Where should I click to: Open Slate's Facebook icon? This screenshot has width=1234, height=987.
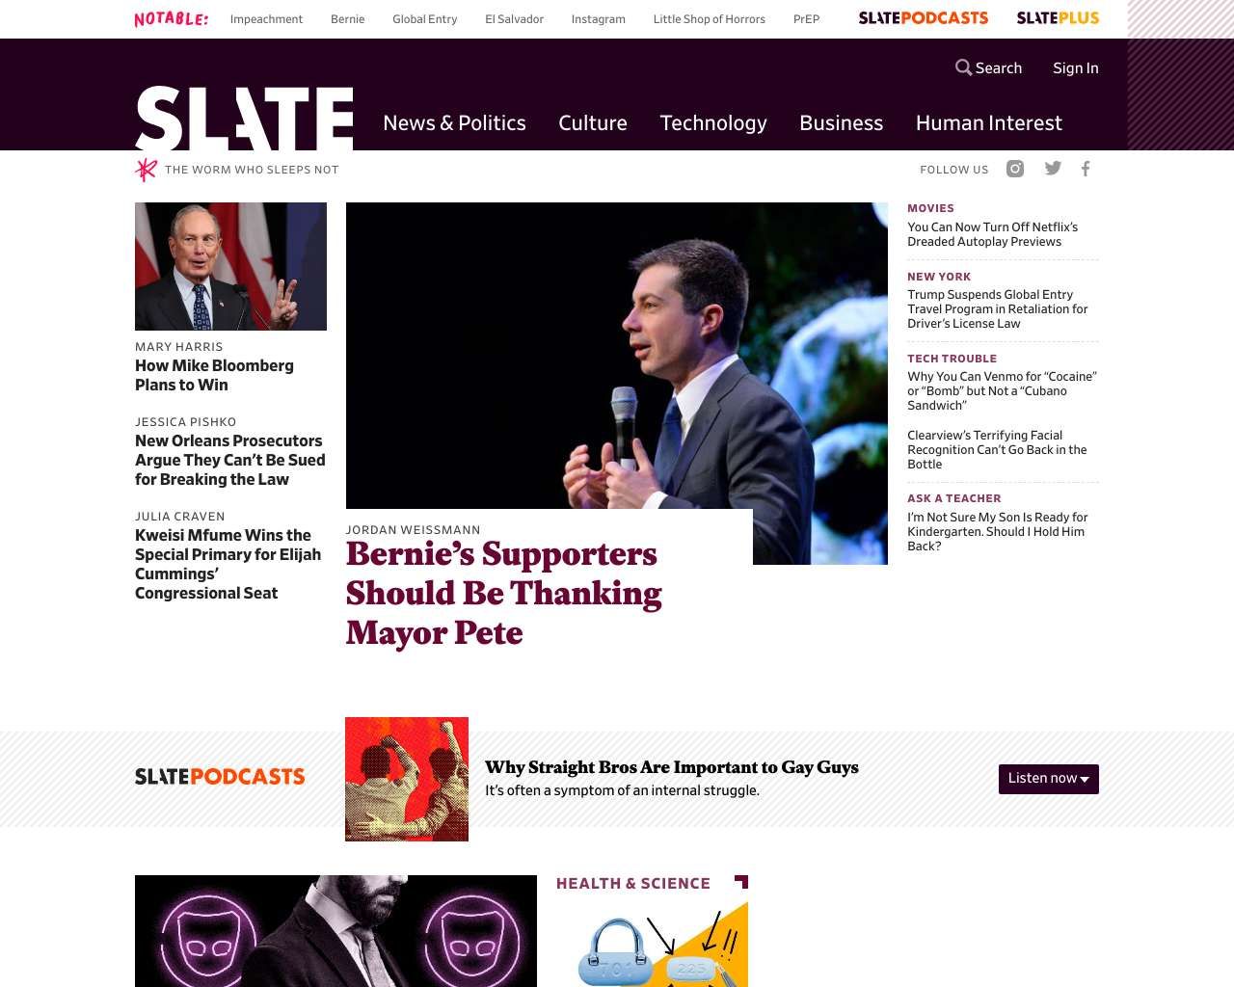coord(1086,169)
